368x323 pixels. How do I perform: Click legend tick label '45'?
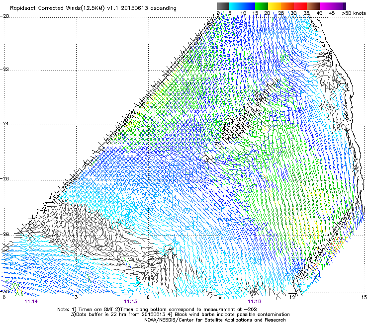click(x=332, y=13)
